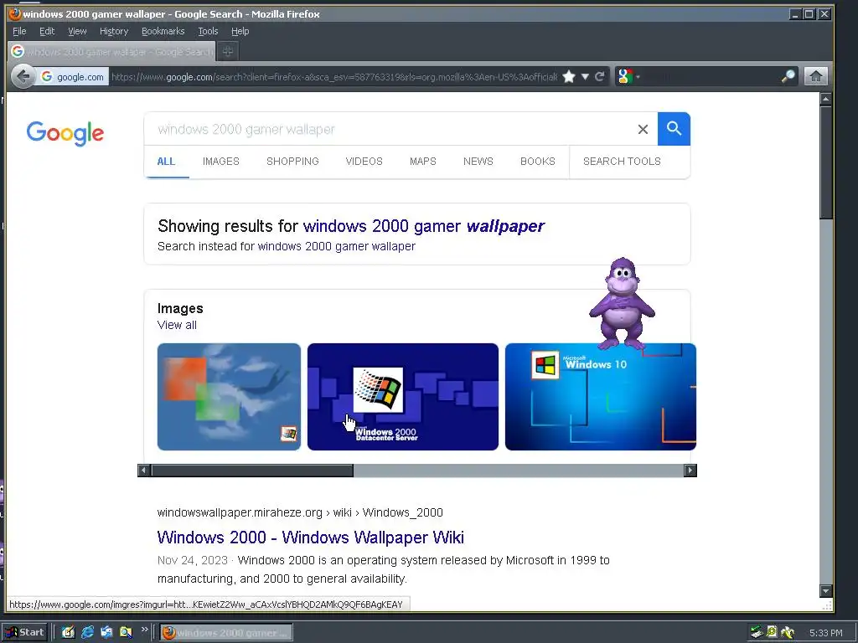Switch to the NEWS results tab
The width and height of the screenshot is (858, 643).
pos(478,162)
